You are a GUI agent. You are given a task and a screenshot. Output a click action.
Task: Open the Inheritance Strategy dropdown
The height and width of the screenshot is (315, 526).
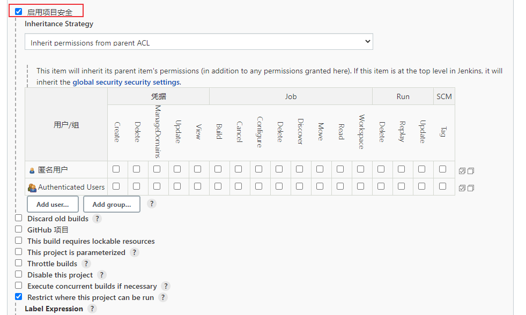[198, 42]
